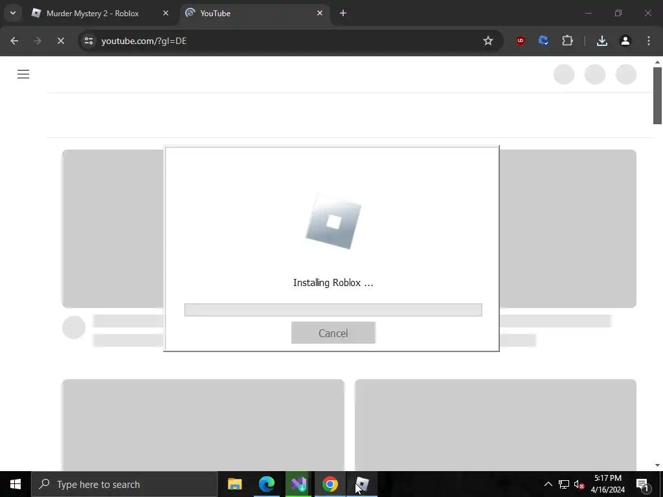Click the taskbar search box

(x=124, y=484)
